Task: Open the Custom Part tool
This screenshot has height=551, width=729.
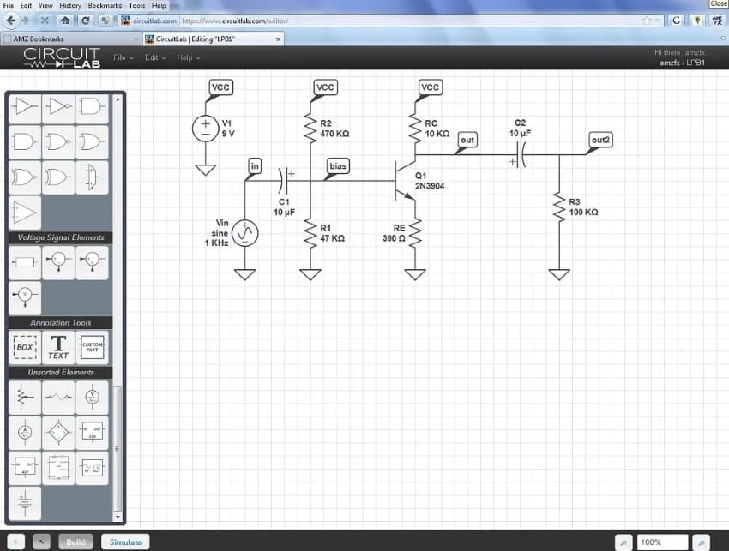Action: click(x=92, y=346)
